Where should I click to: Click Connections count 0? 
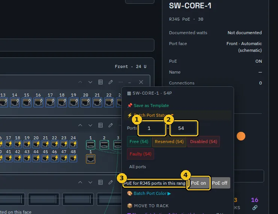[x=260, y=83]
